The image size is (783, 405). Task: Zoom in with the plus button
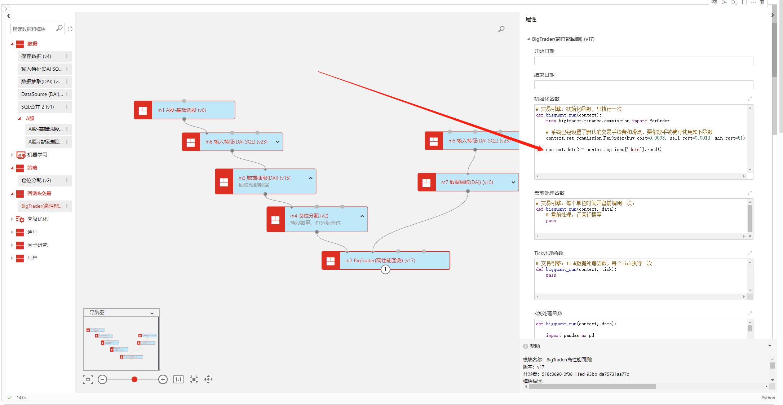point(163,379)
